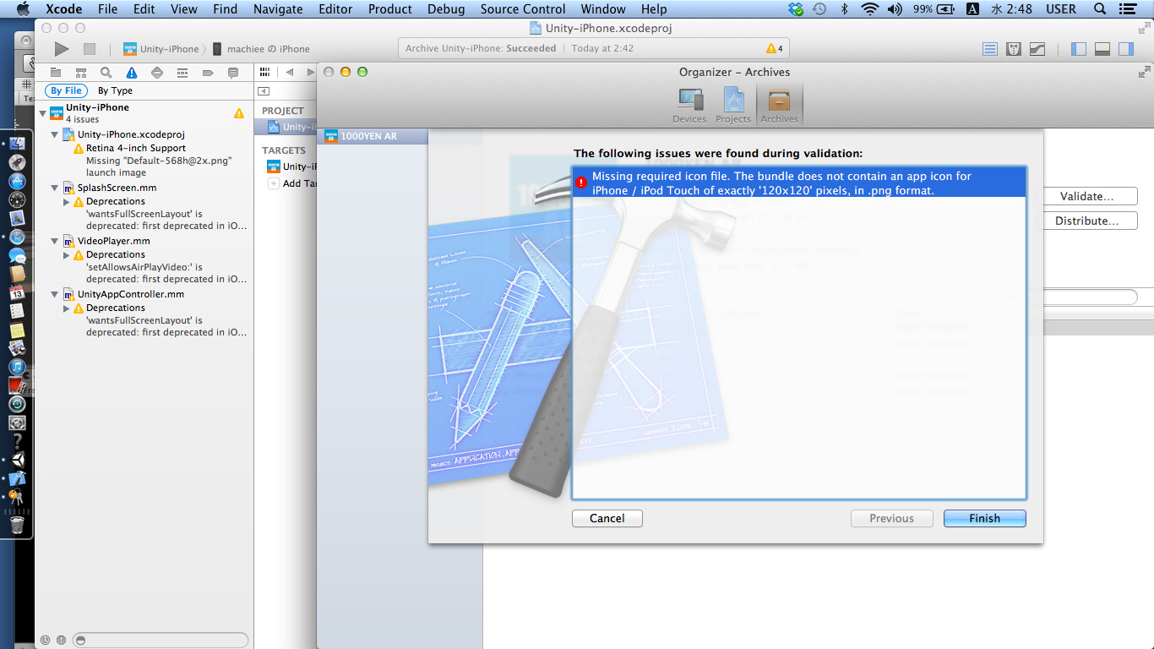
Task: Click the disabled Previous button
Action: (892, 518)
